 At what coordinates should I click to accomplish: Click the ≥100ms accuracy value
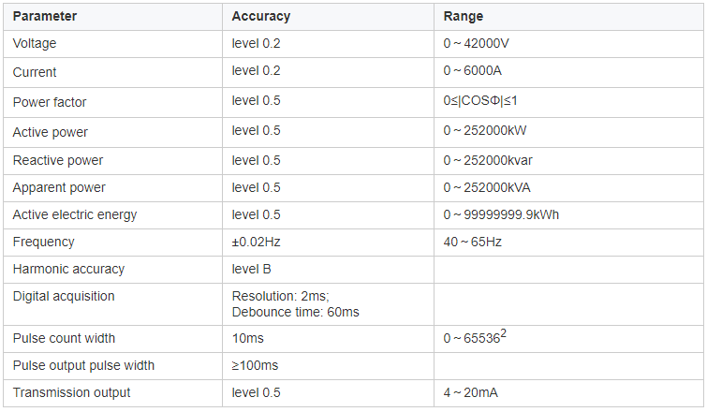255,365
